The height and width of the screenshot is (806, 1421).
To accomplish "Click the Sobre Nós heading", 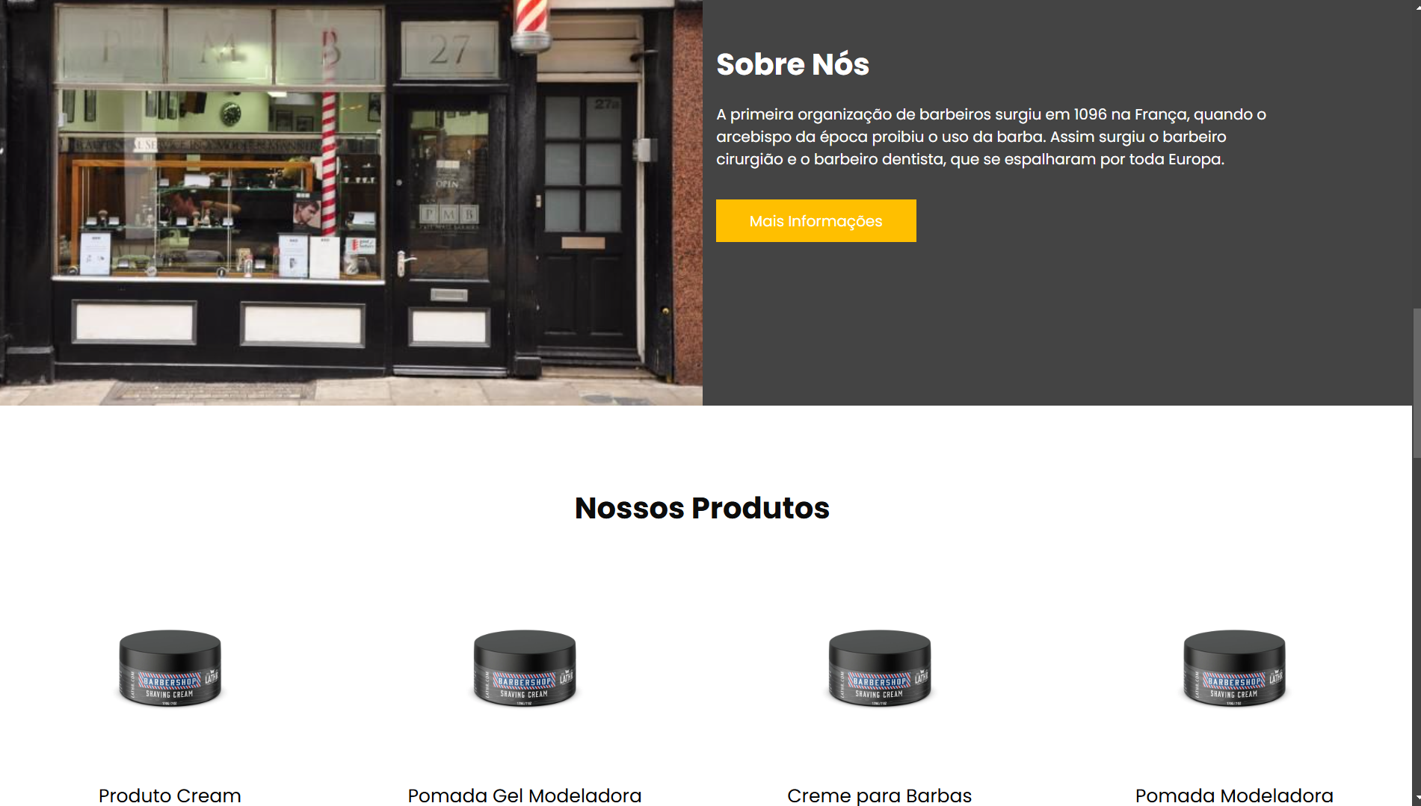I will coord(792,64).
